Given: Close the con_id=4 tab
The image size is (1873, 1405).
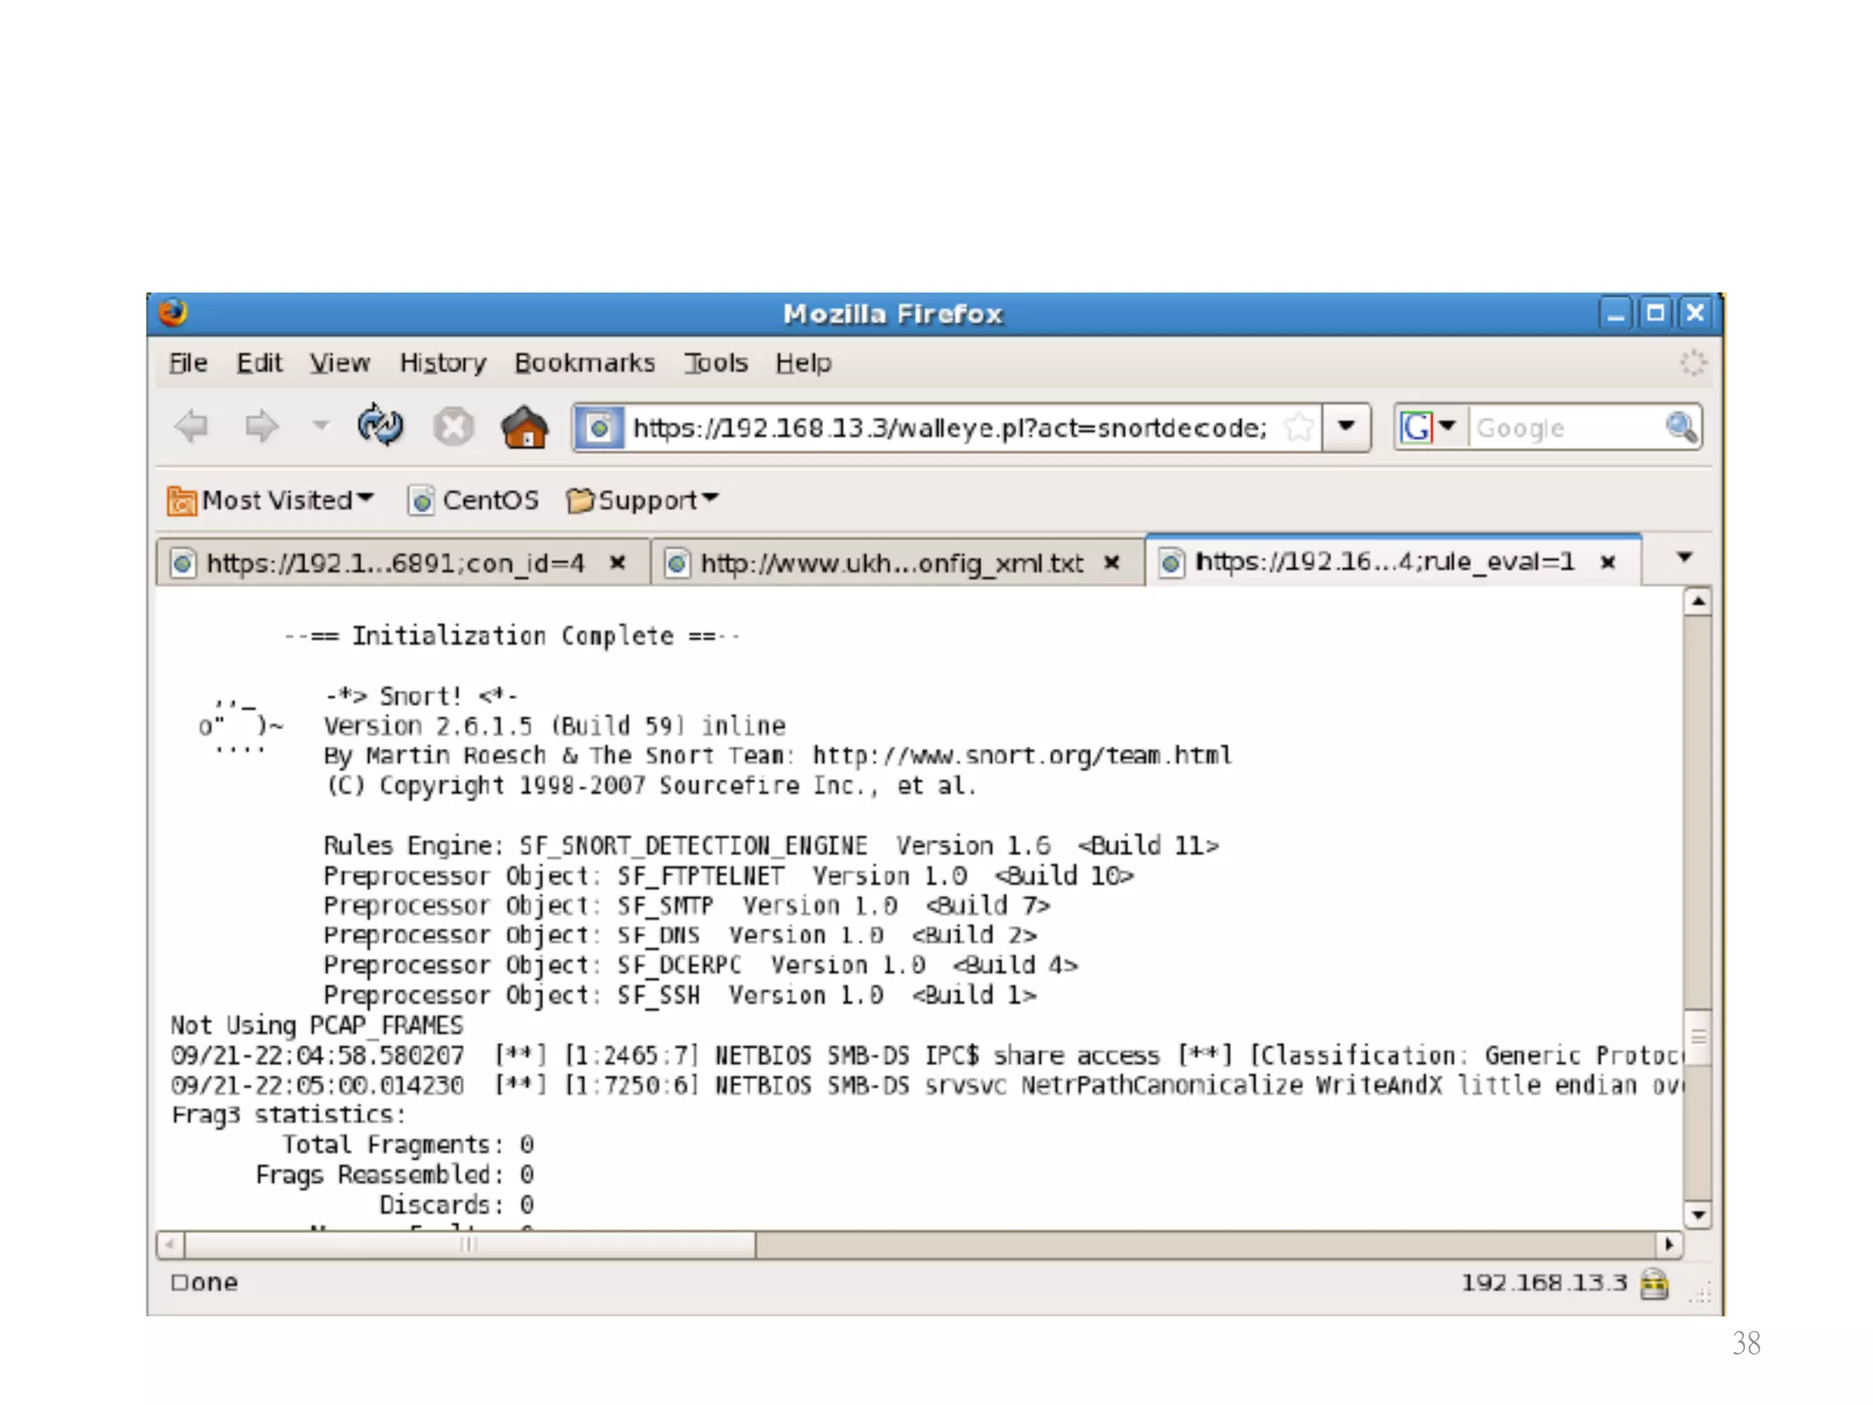Looking at the screenshot, I should click(x=617, y=563).
